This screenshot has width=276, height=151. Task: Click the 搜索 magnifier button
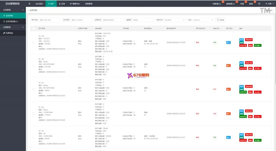coord(220,20)
